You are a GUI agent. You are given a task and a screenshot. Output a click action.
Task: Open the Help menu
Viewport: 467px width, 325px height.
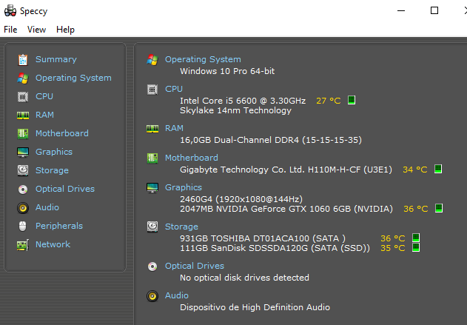tap(65, 30)
